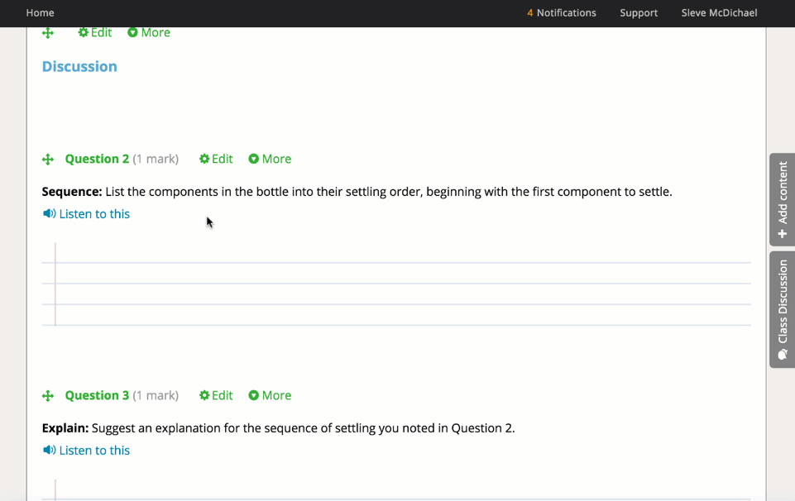Open the Add content side tab
The image size is (795, 501).
point(783,199)
